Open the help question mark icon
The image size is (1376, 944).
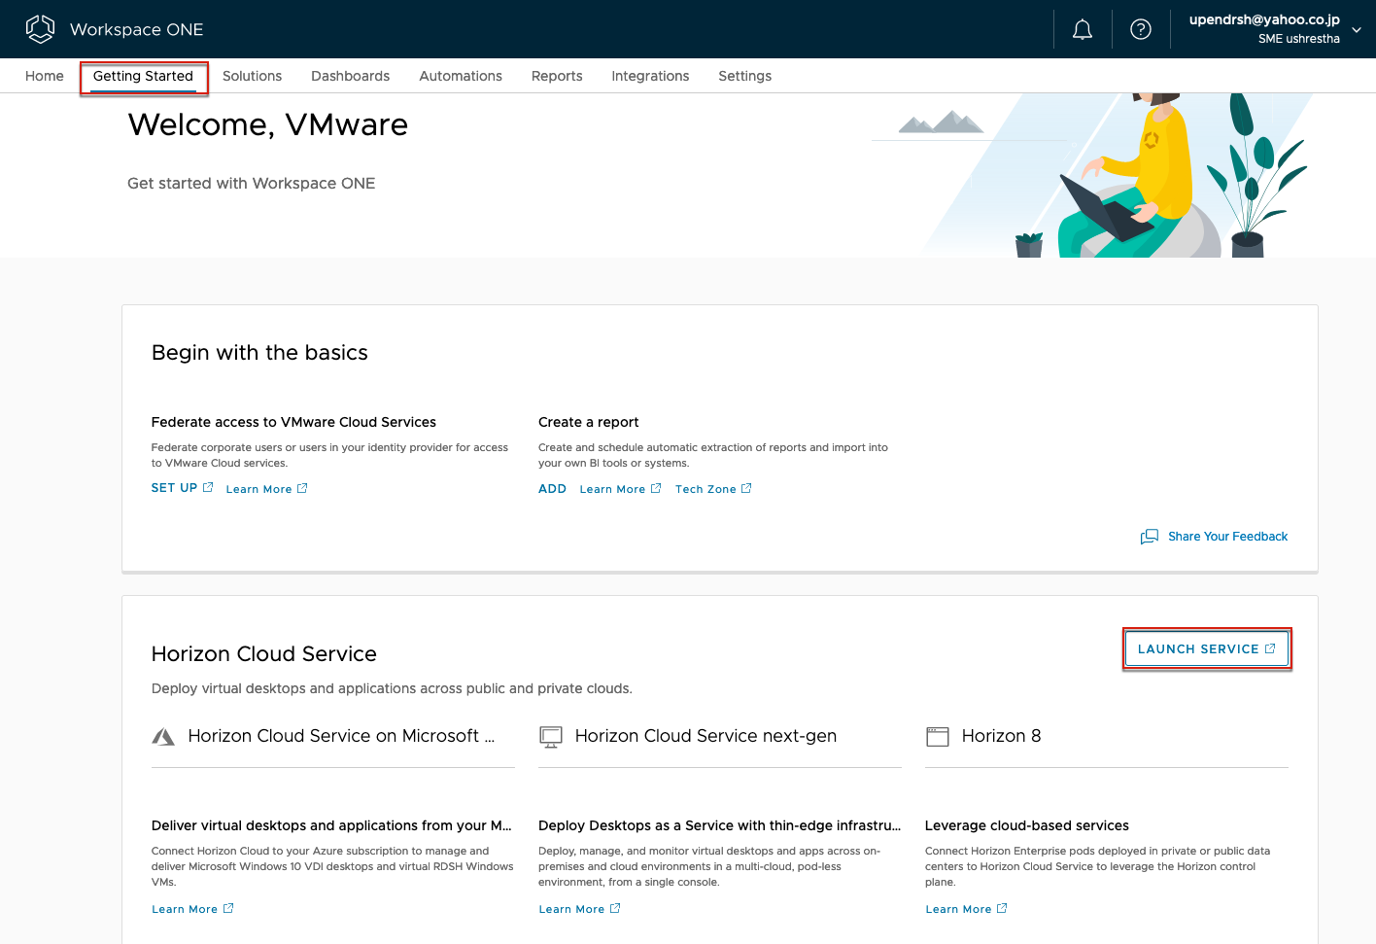pyautogui.click(x=1141, y=29)
